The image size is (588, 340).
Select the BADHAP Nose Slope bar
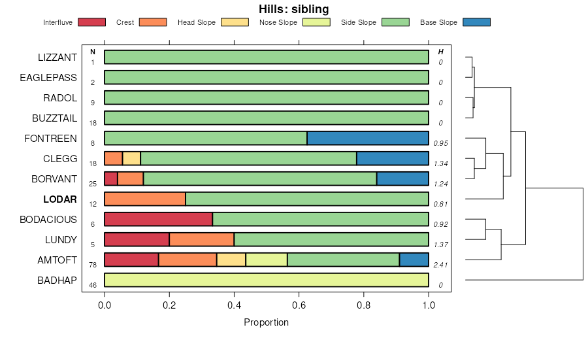point(267,280)
